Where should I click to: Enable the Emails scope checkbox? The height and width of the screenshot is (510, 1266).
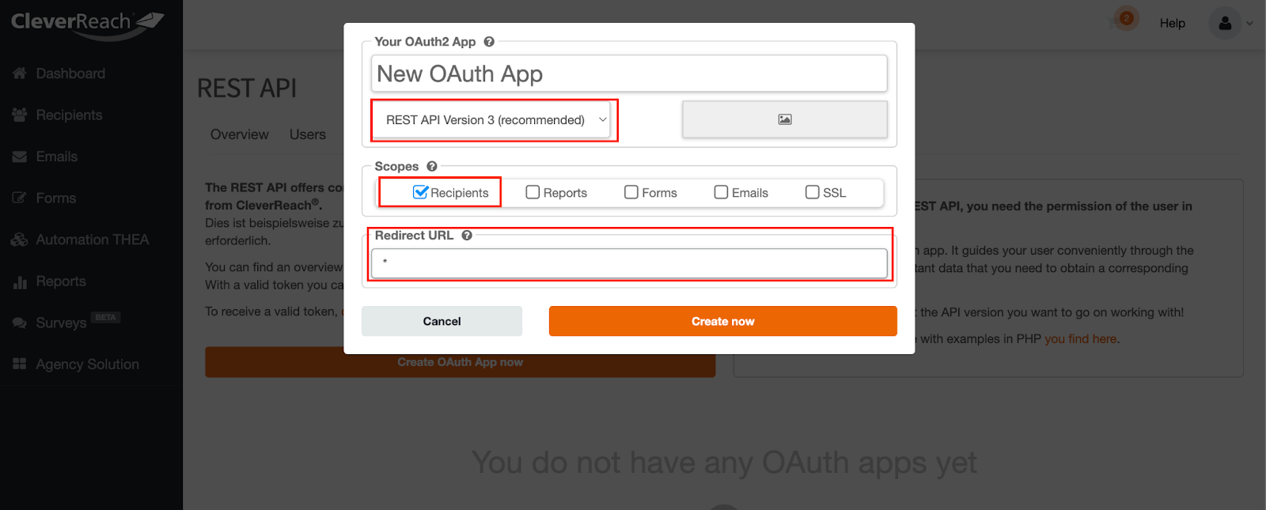(x=721, y=192)
